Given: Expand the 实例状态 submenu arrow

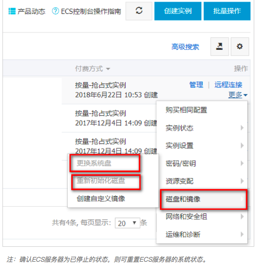Looking at the screenshot, I should click(x=242, y=128).
